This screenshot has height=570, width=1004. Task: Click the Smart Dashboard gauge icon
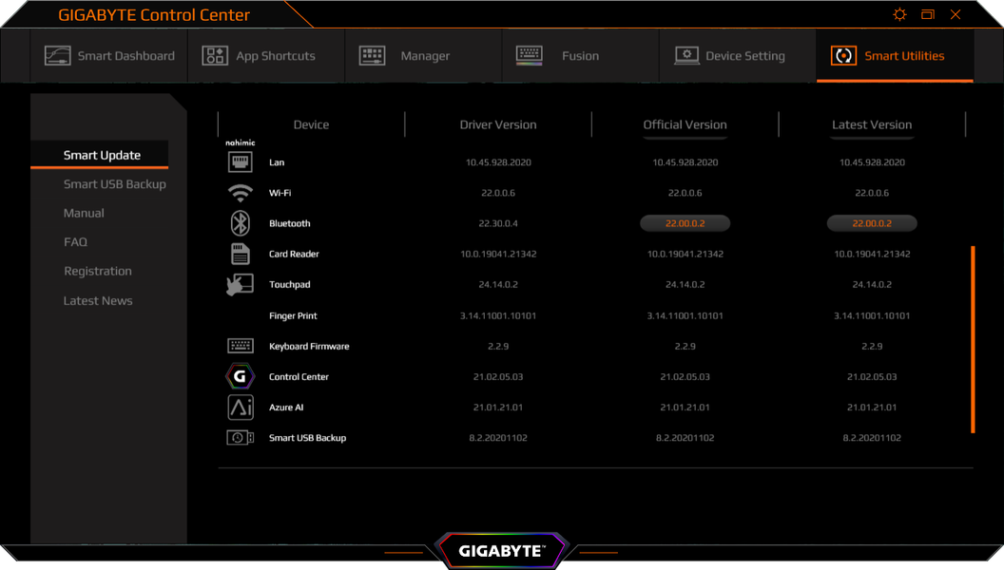click(x=58, y=56)
